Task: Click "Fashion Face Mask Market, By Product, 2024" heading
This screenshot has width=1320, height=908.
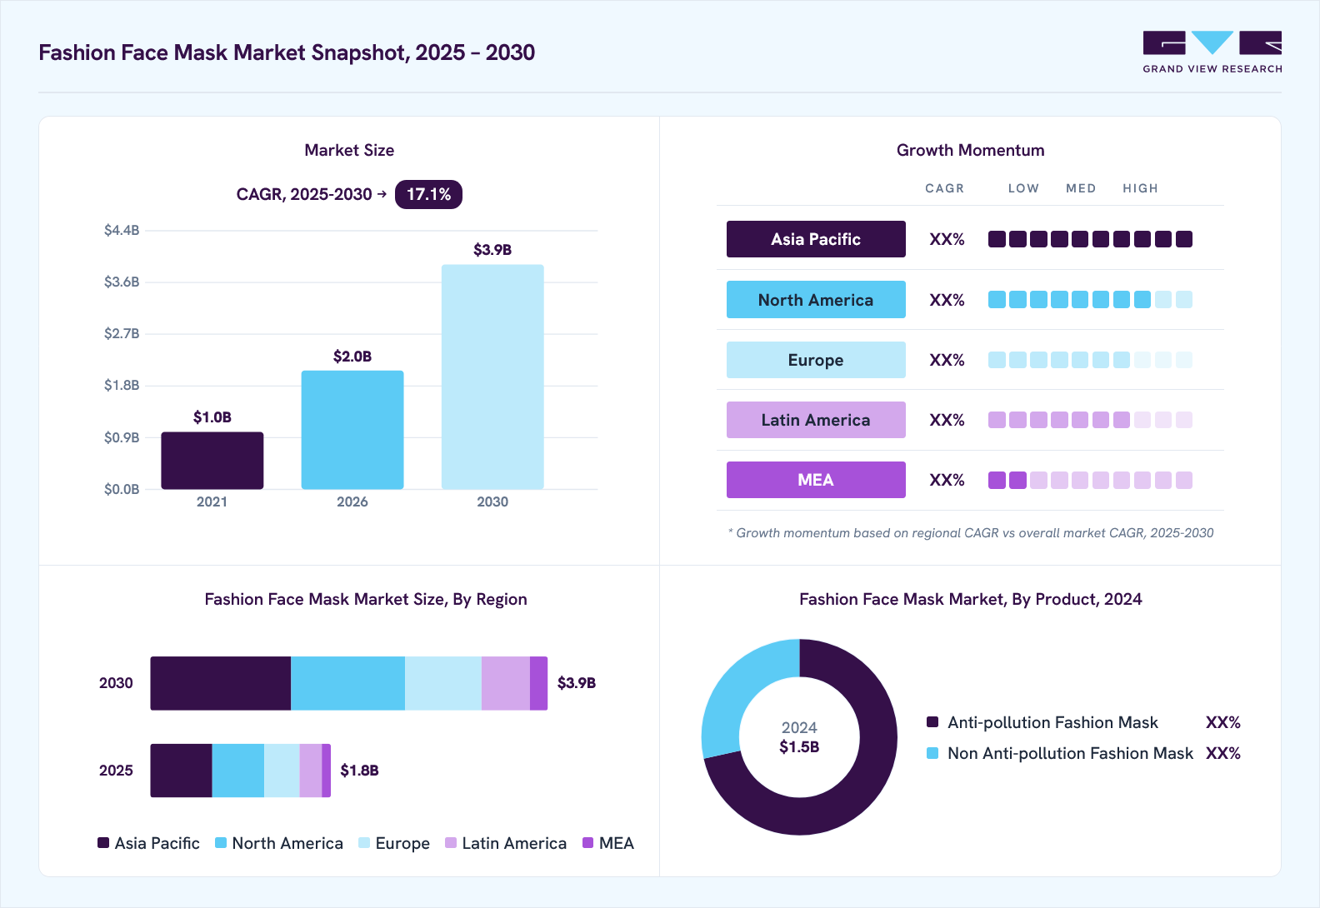Action: pyautogui.click(x=971, y=599)
